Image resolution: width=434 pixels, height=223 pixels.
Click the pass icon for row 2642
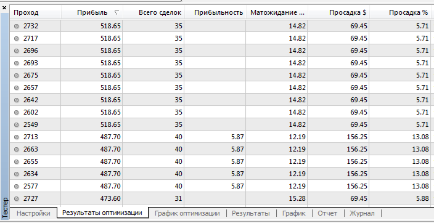pos(16,100)
